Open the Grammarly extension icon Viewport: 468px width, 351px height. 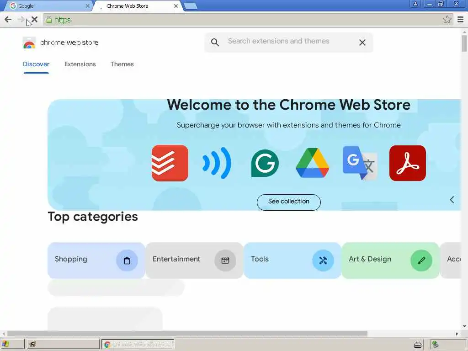pos(265,163)
